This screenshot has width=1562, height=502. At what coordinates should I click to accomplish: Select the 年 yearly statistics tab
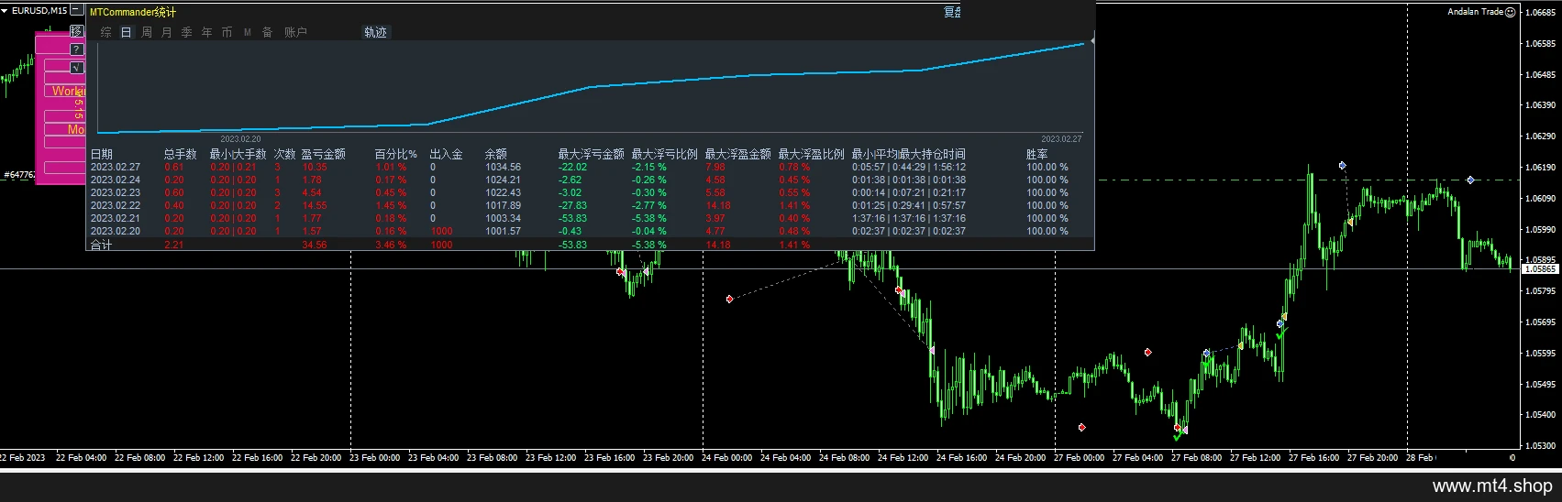point(207,32)
